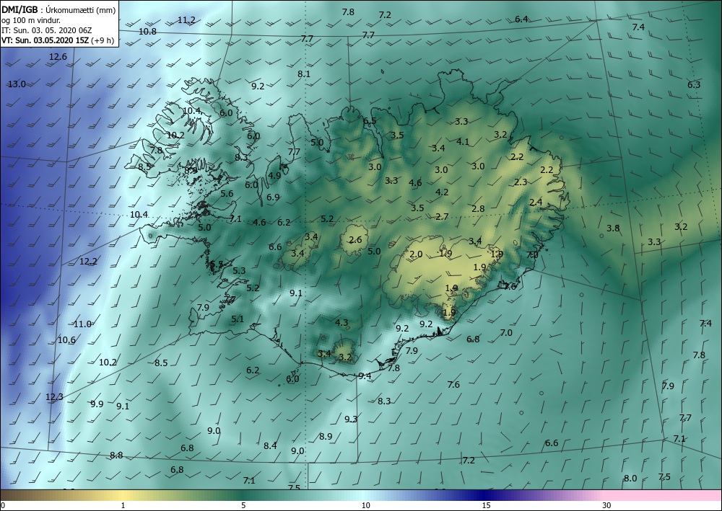Click the map value "6.9"
The width and height of the screenshot is (722, 511).
click(x=273, y=197)
